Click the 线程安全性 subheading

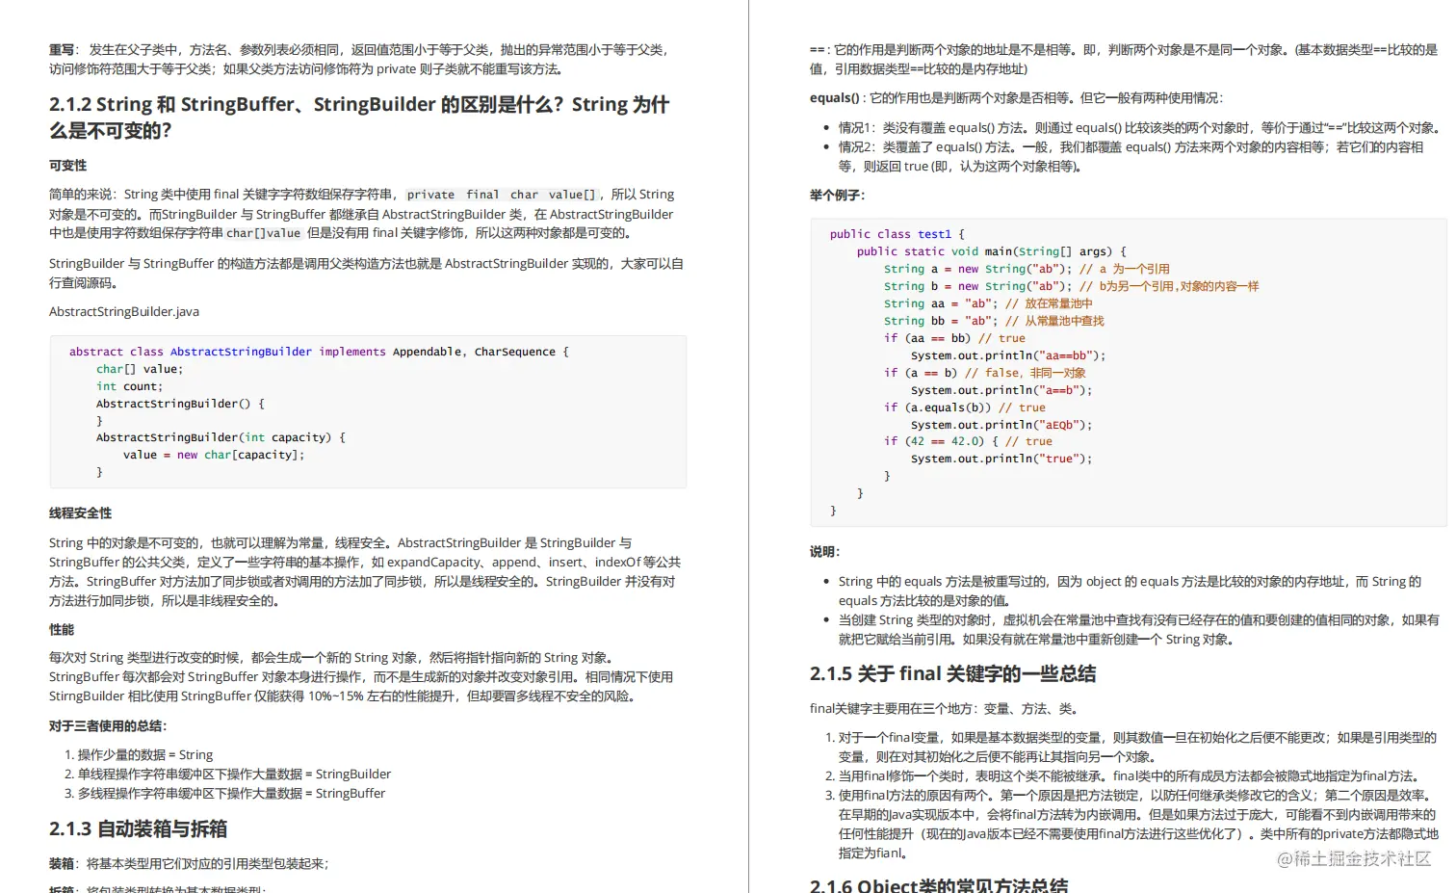click(80, 513)
